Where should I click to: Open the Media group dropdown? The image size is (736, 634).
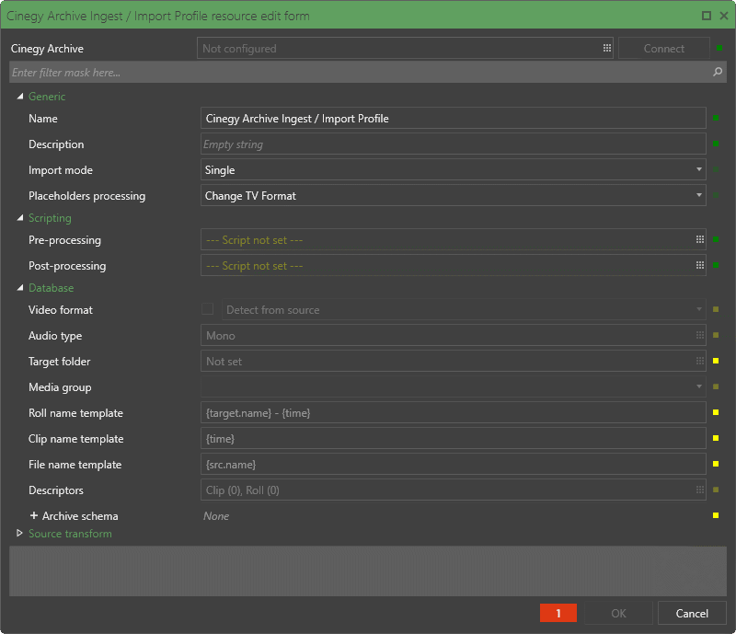pyautogui.click(x=453, y=386)
